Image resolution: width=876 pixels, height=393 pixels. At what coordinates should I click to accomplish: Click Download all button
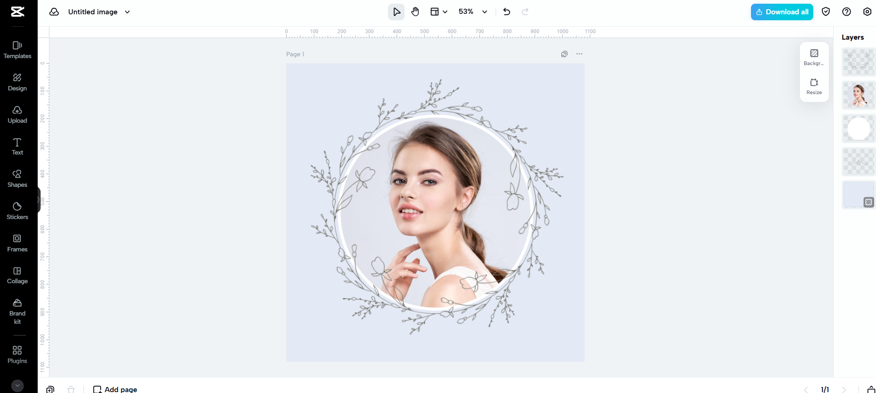(x=782, y=12)
